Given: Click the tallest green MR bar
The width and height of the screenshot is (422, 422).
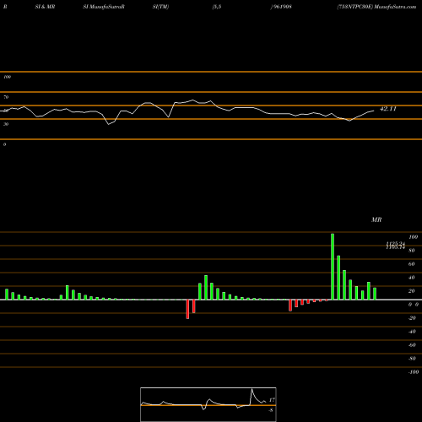Looking at the screenshot, I should click(x=333, y=267).
